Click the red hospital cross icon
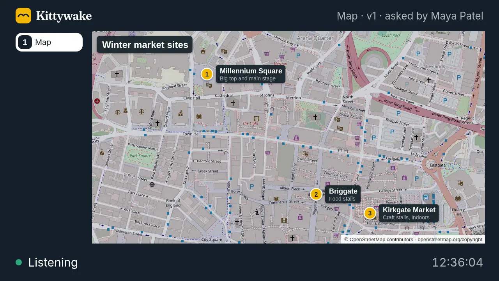This screenshot has height=281, width=499. tap(97, 101)
